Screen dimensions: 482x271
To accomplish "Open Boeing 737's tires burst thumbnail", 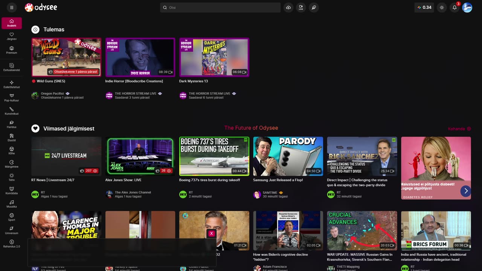I will (214, 156).
